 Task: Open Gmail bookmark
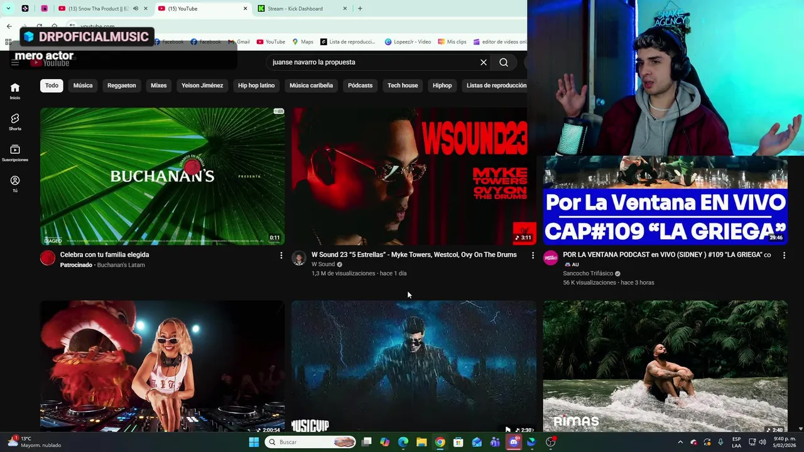(x=239, y=42)
